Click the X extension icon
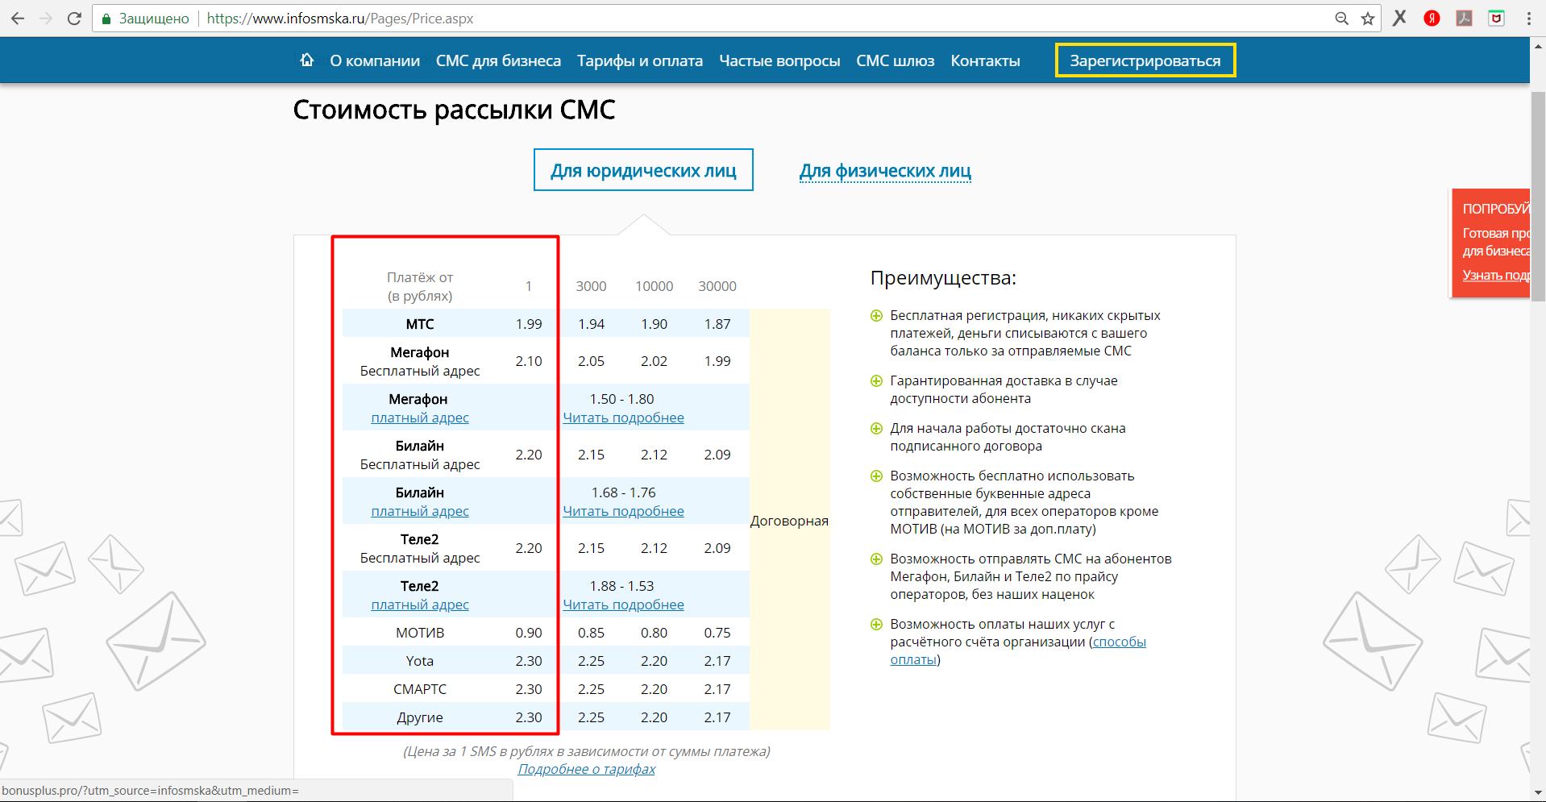 tap(1400, 18)
